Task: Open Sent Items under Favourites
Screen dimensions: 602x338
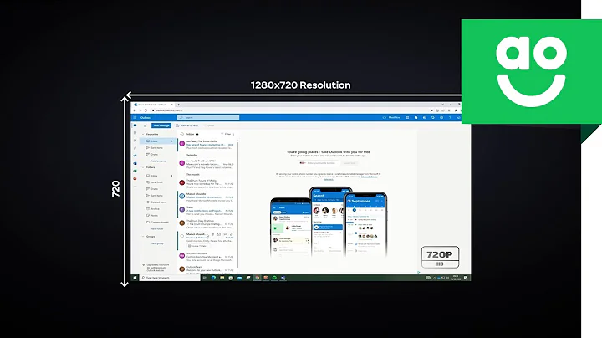Action: (x=156, y=148)
